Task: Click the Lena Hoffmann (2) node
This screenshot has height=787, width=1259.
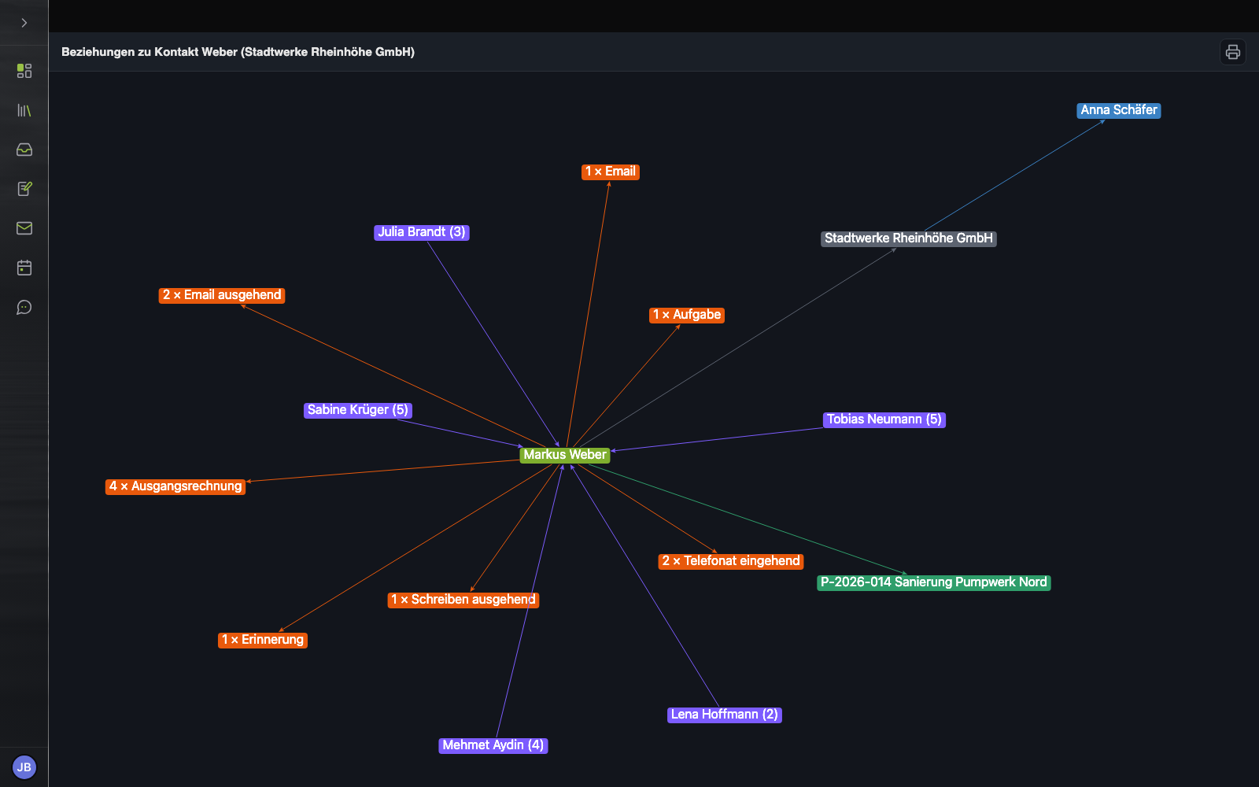Action: [725, 715]
